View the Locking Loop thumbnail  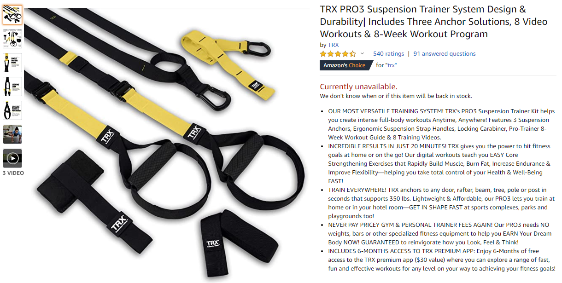coord(12,87)
